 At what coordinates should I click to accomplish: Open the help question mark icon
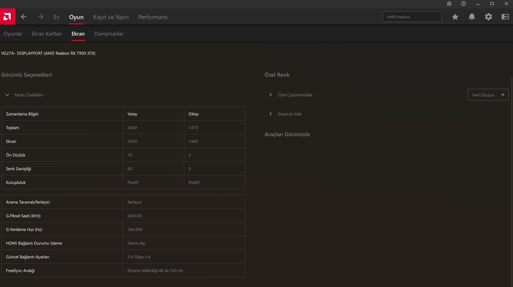[x=464, y=4]
